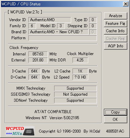Image resolution: width=130 pixels, height=138 pixels.
Task: Click the SSE Not Supported field
Action: [x=75, y=94]
